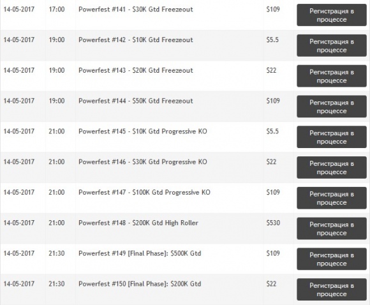
Task: Click registration button for Powerfest #148 High Roller
Action: pos(332,228)
